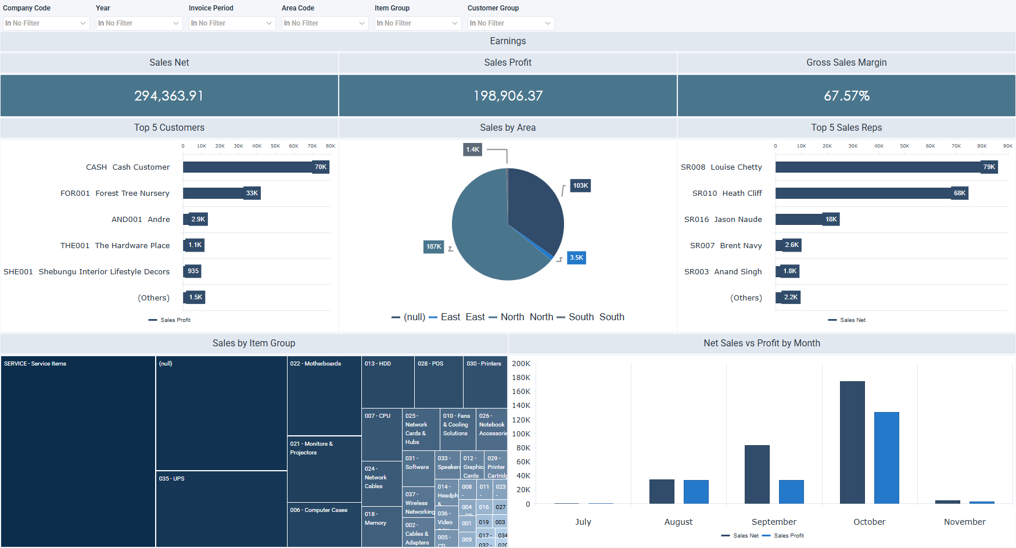The image size is (1016, 548).
Task: Toggle Sales Net legend under monthly chart
Action: click(x=739, y=536)
